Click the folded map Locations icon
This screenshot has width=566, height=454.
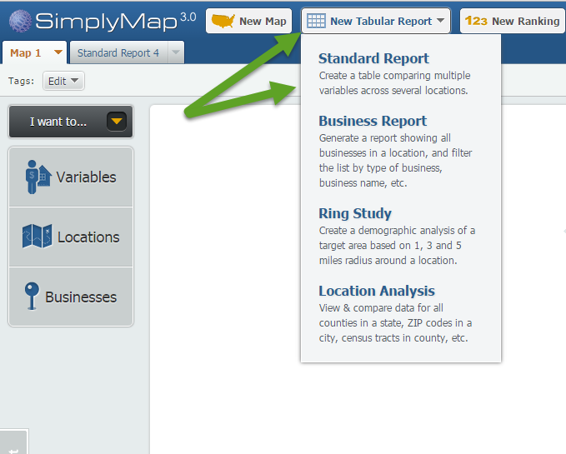37,237
